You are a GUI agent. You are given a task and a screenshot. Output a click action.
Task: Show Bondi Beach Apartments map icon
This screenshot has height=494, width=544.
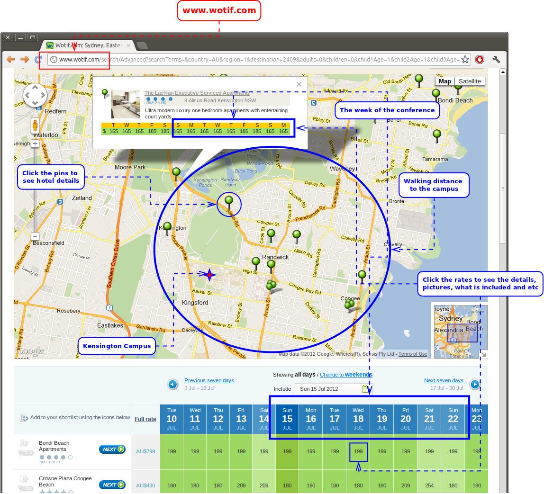pos(26,453)
